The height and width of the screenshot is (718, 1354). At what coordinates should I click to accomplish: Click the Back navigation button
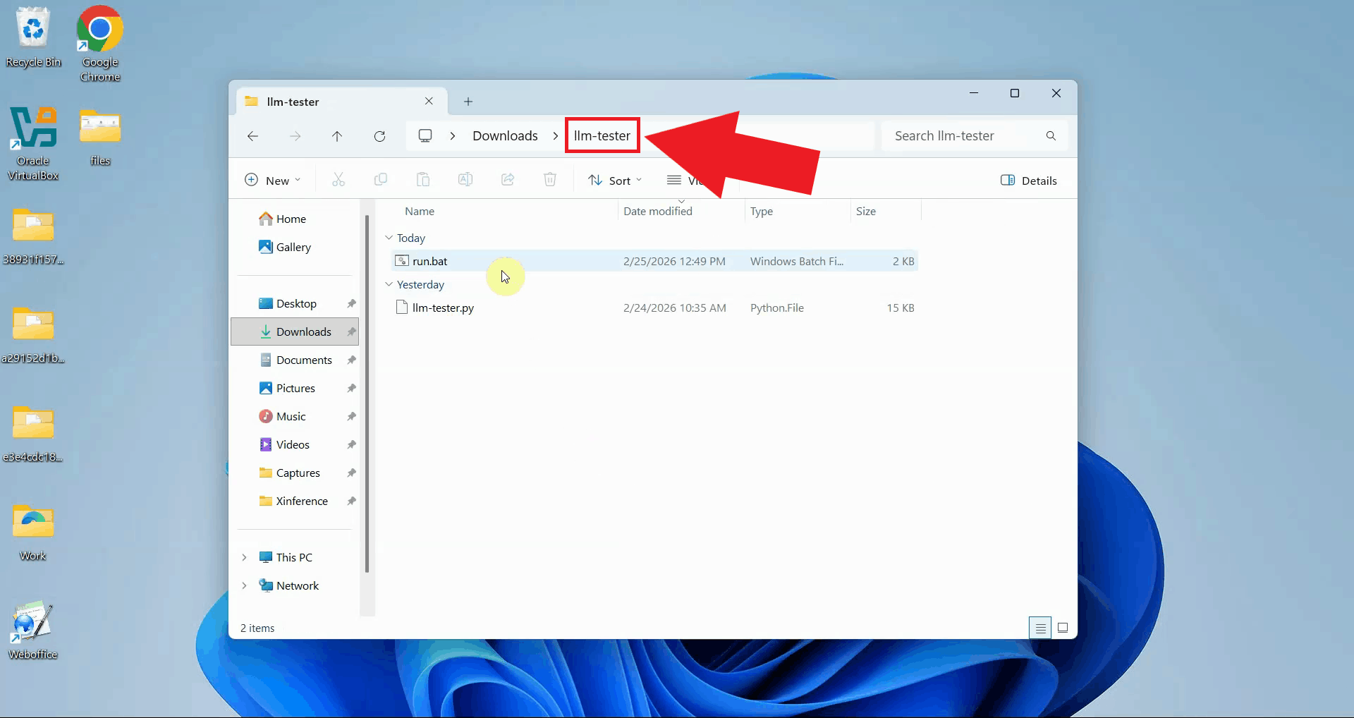click(x=253, y=136)
